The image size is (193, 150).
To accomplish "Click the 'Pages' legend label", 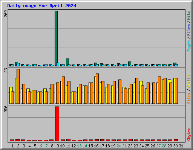I will tap(188, 46).
